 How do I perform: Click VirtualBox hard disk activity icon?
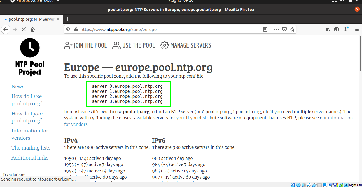coord(293,185)
